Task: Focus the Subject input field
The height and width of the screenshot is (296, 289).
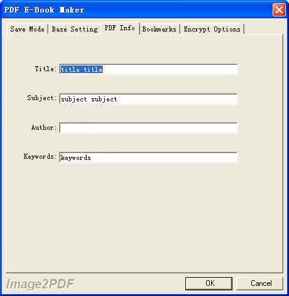Action: (x=148, y=99)
